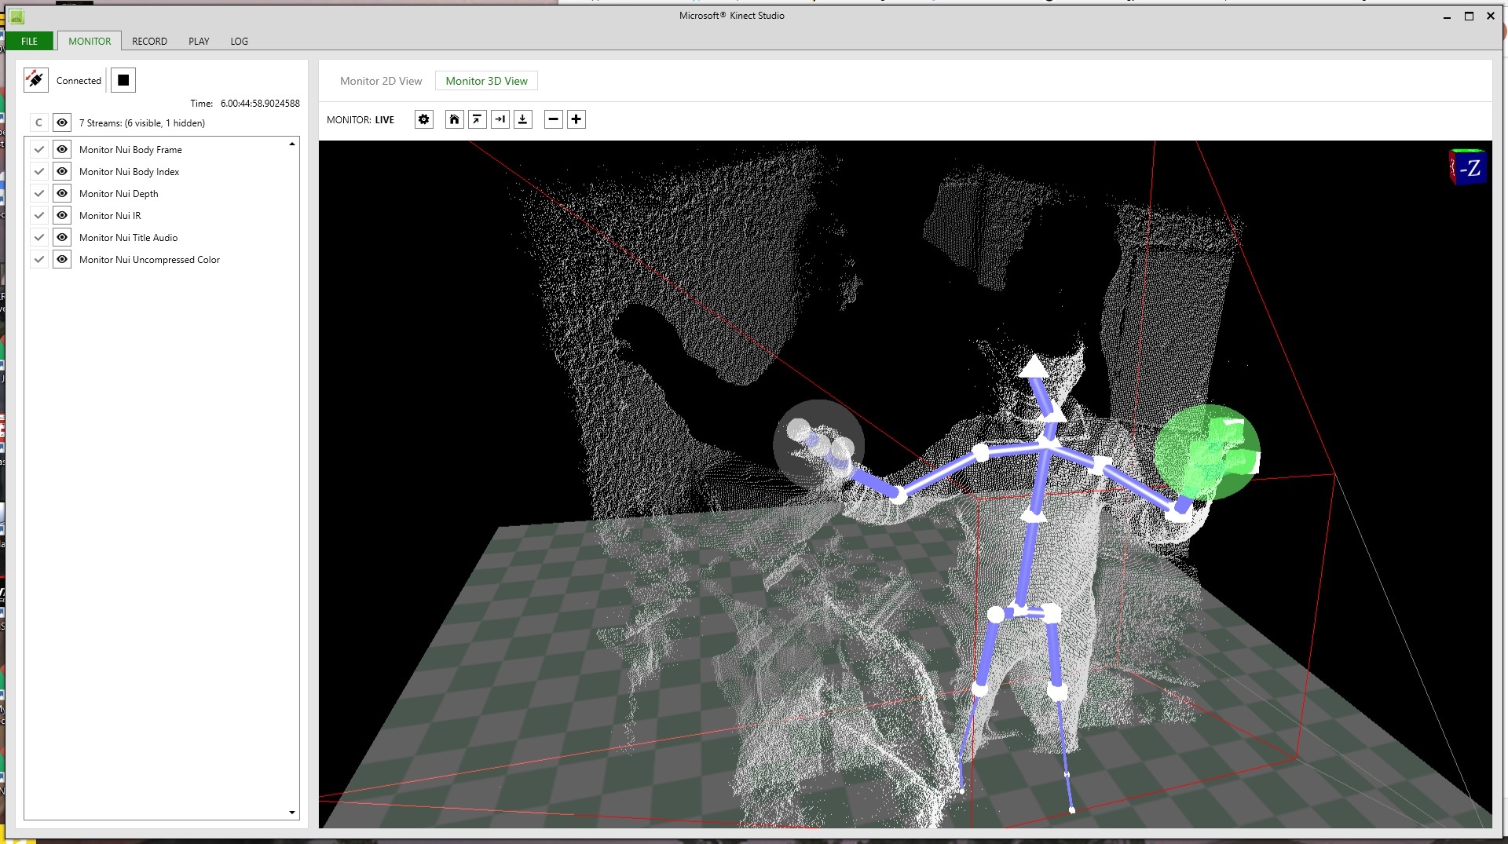This screenshot has width=1508, height=844.
Task: Switch to the MONITOR tab
Action: pos(90,41)
